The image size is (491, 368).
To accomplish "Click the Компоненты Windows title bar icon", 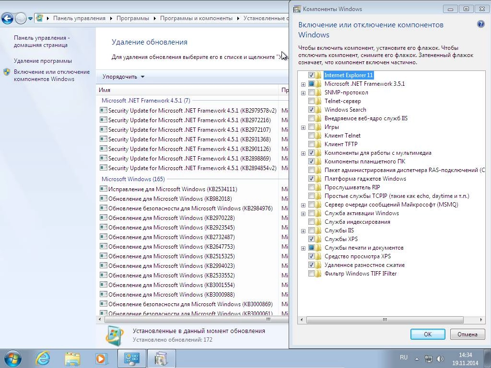I will pyautogui.click(x=297, y=9).
